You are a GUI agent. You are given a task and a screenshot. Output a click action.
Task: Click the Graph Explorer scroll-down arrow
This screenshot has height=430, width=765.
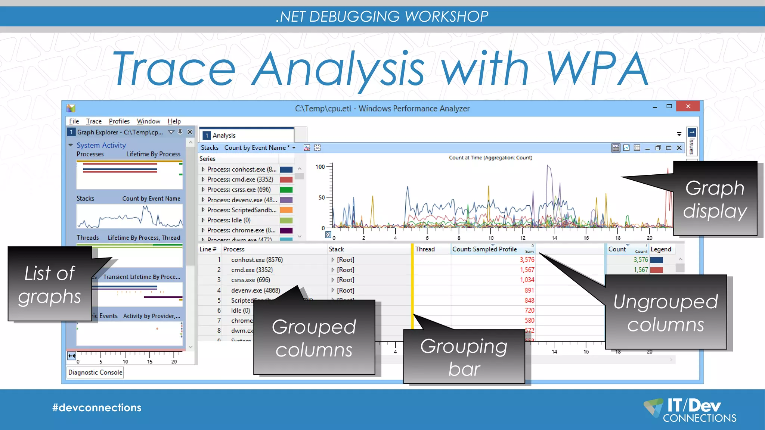click(x=191, y=347)
